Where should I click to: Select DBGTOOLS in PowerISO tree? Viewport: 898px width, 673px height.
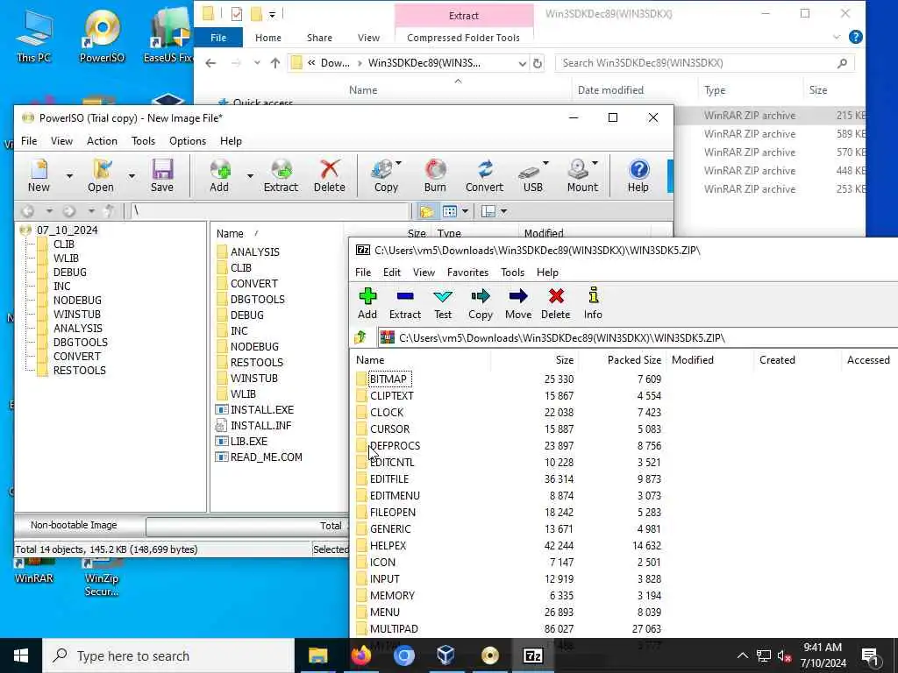pos(80,343)
